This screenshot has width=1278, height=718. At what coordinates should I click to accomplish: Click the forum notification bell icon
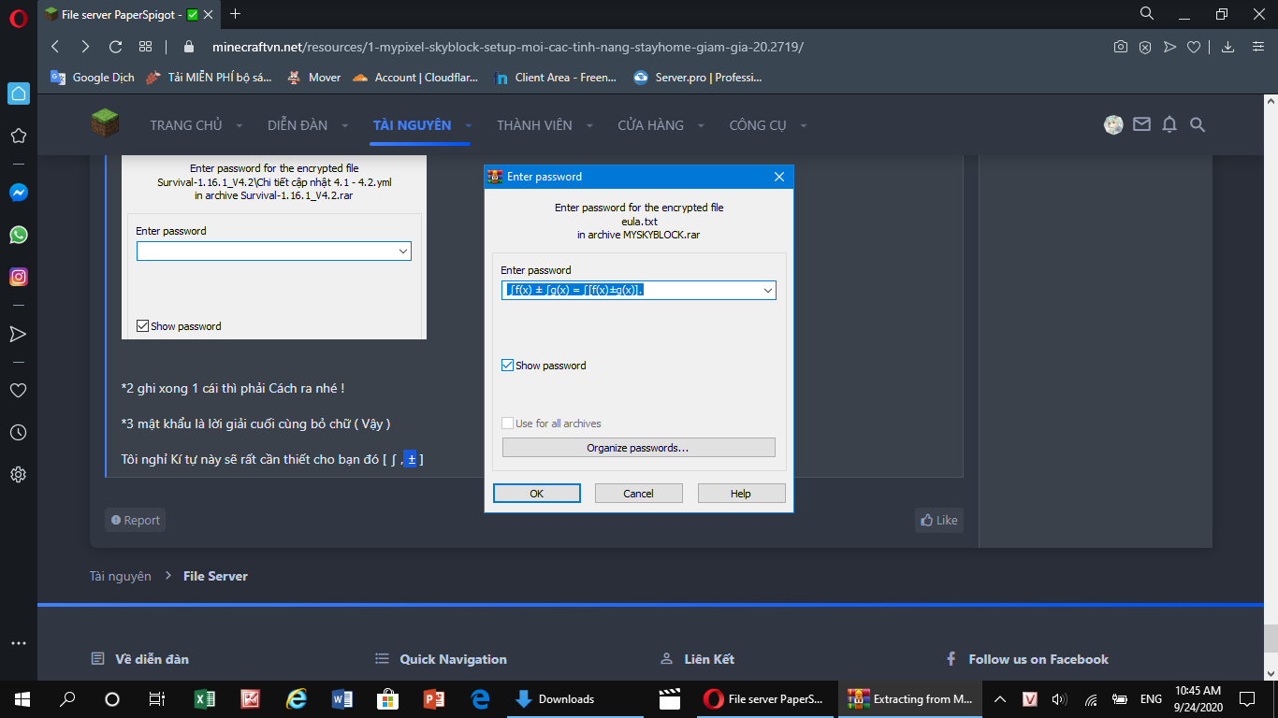[1169, 124]
